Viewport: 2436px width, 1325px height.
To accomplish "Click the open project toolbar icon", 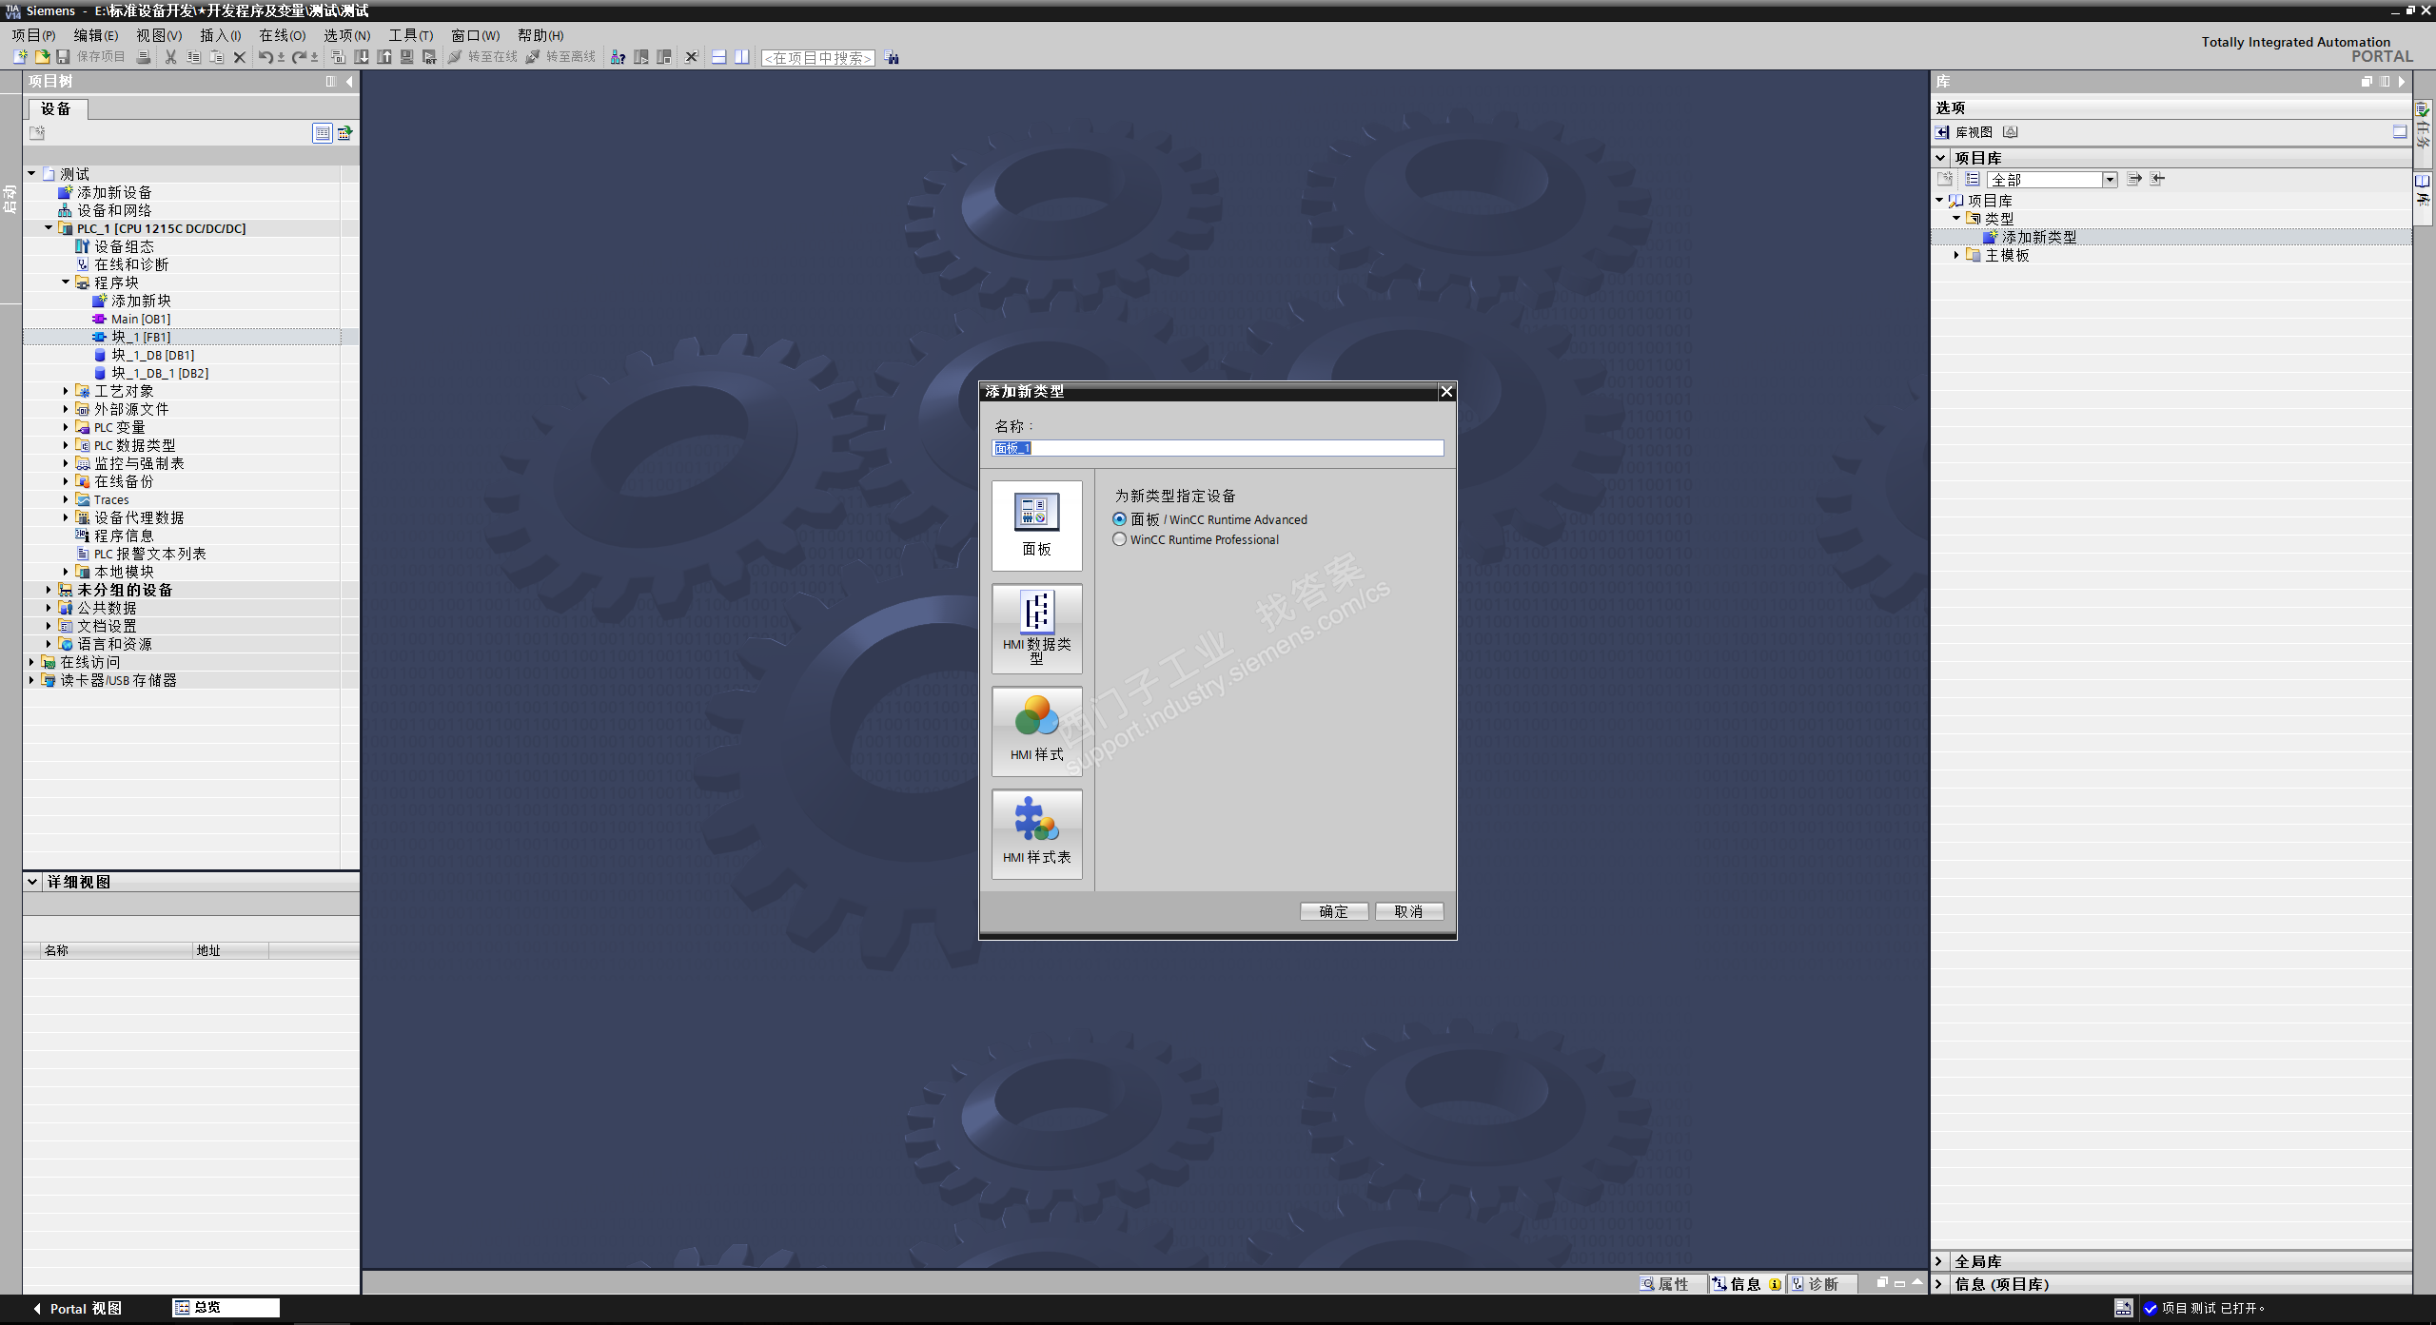I will [42, 57].
